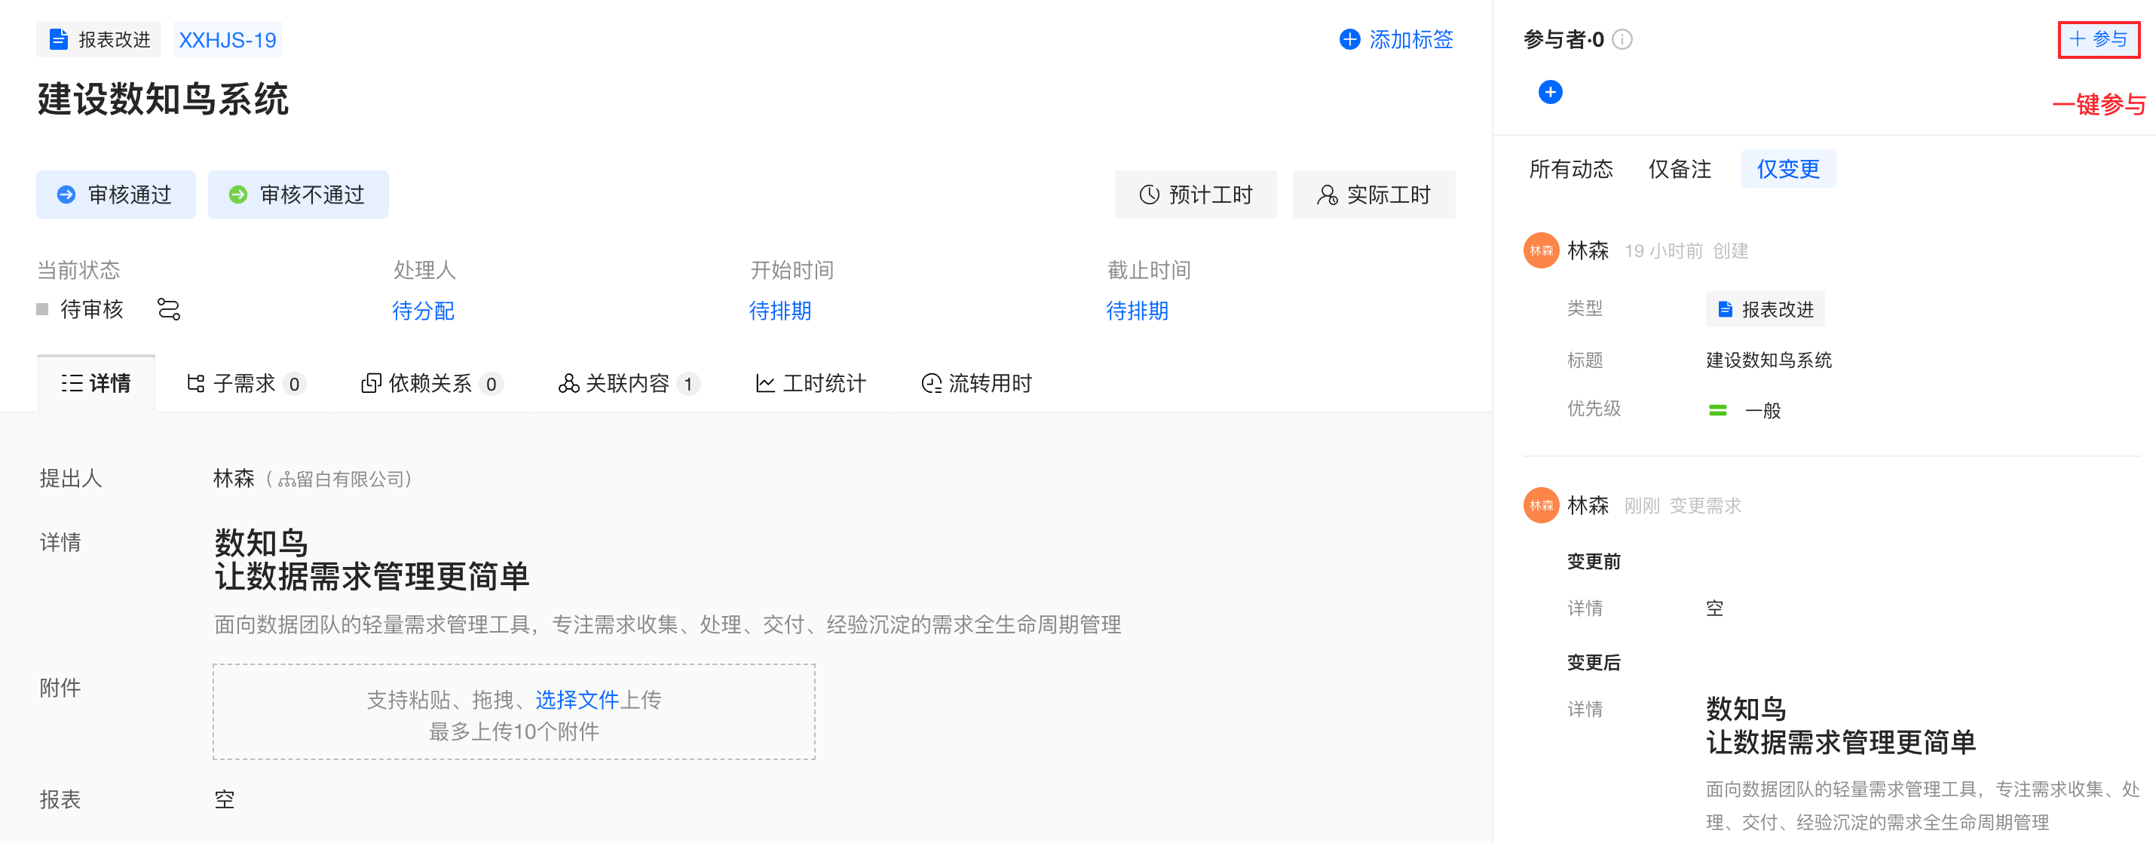Click the 实际工时 person button
This screenshot has width=2156, height=843.
pyautogui.click(x=1374, y=195)
